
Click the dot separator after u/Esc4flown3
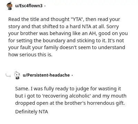[45, 6]
